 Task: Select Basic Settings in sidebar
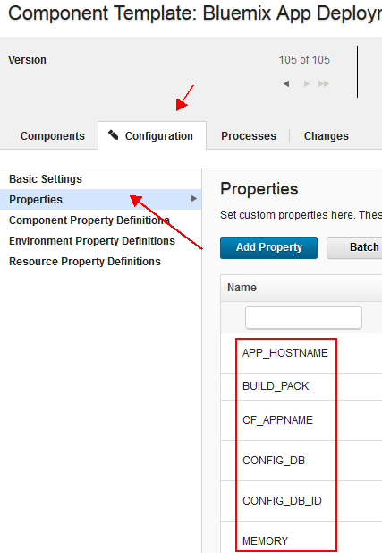tap(46, 179)
